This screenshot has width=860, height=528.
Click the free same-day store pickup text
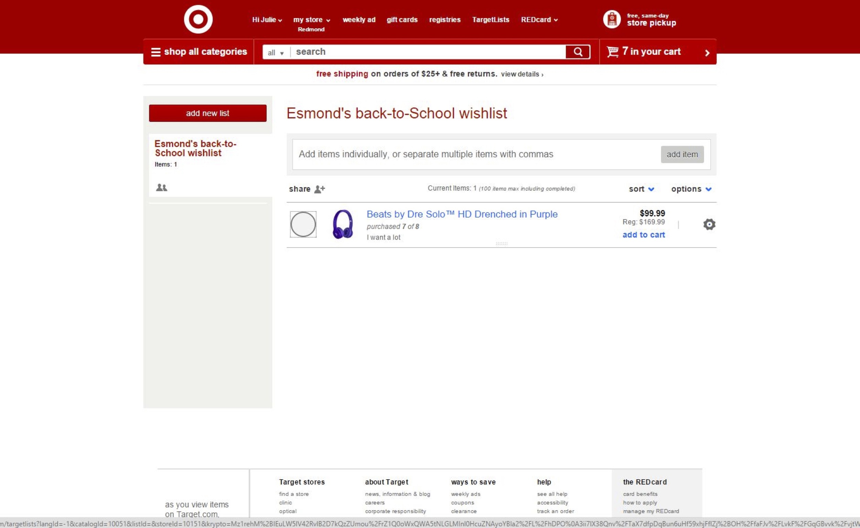click(x=651, y=20)
